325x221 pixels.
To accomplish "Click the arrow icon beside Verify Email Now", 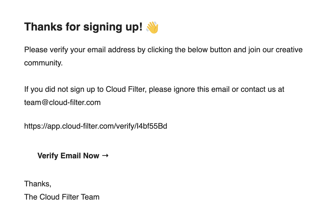I will tap(105, 156).
